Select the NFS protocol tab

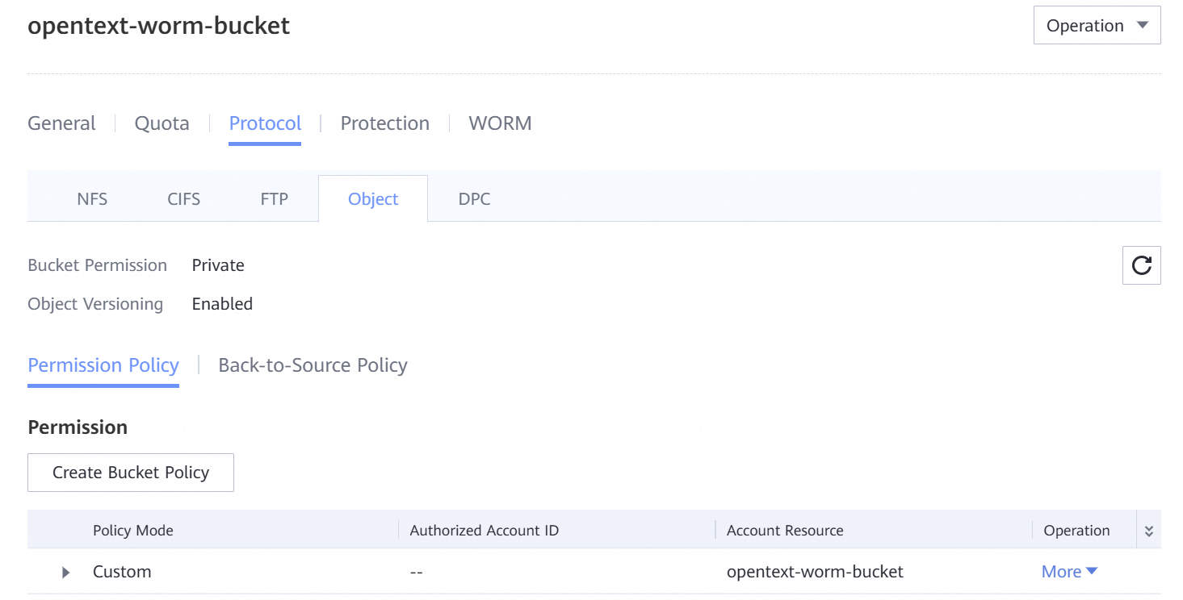click(x=92, y=199)
